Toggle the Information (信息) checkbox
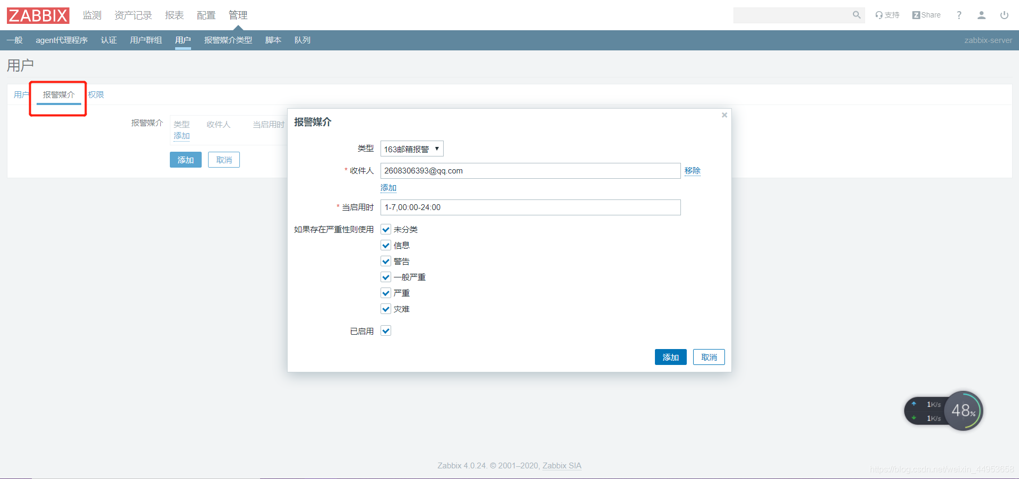The height and width of the screenshot is (479, 1019). (386, 246)
